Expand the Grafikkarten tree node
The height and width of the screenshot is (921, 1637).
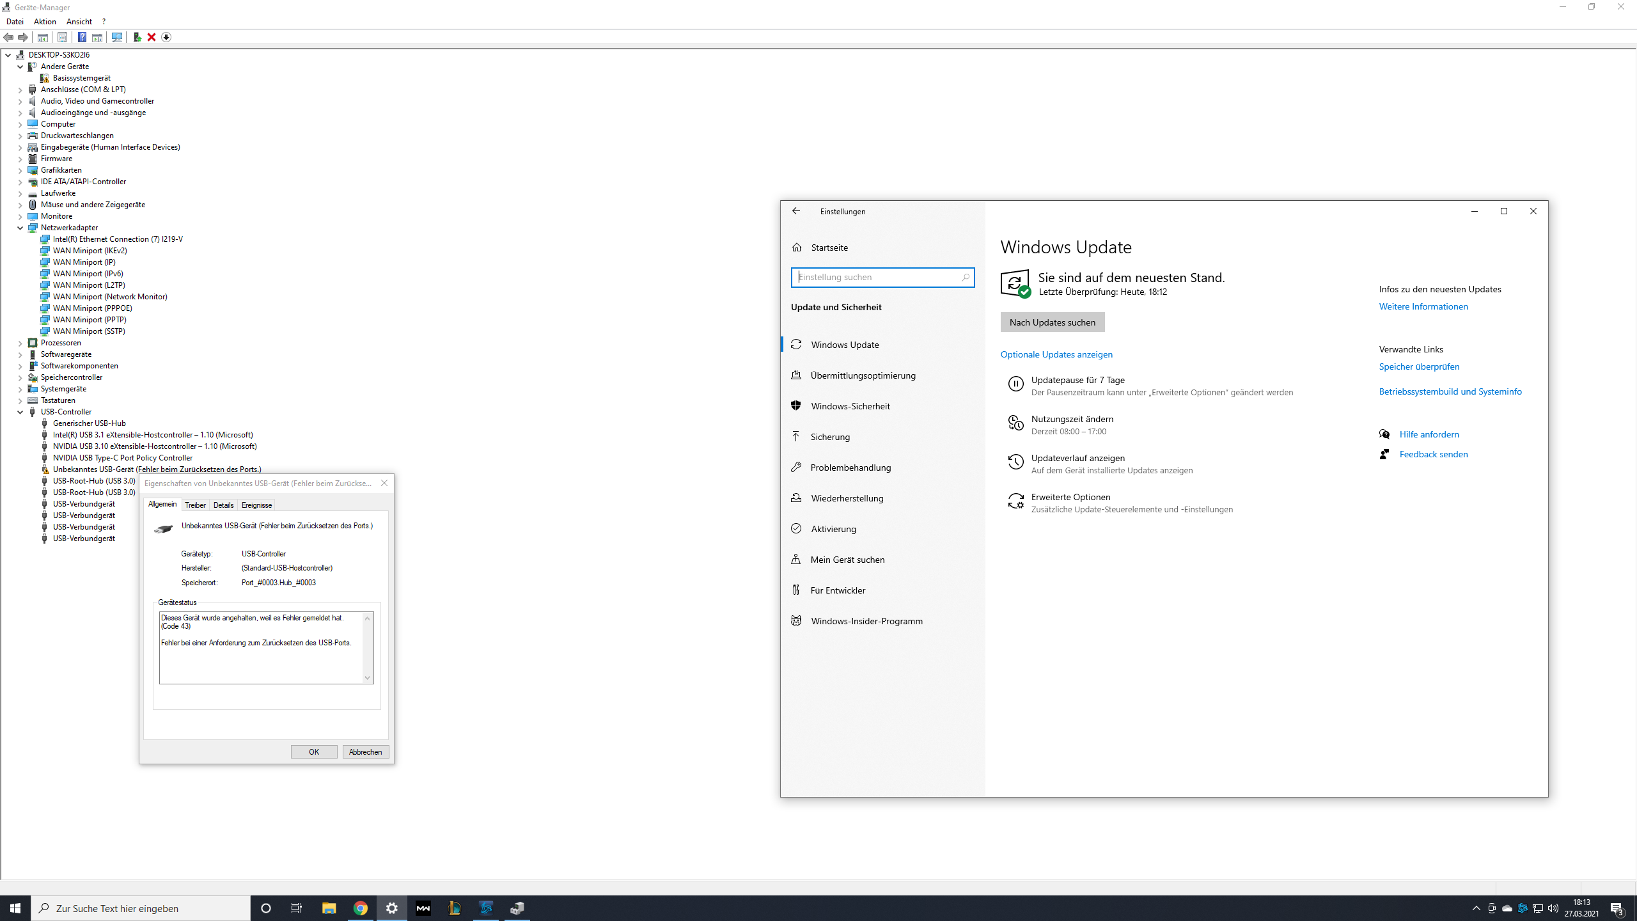pyautogui.click(x=20, y=170)
